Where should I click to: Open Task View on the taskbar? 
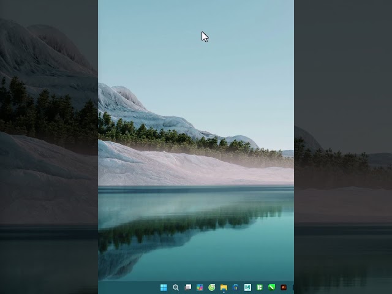click(x=188, y=287)
